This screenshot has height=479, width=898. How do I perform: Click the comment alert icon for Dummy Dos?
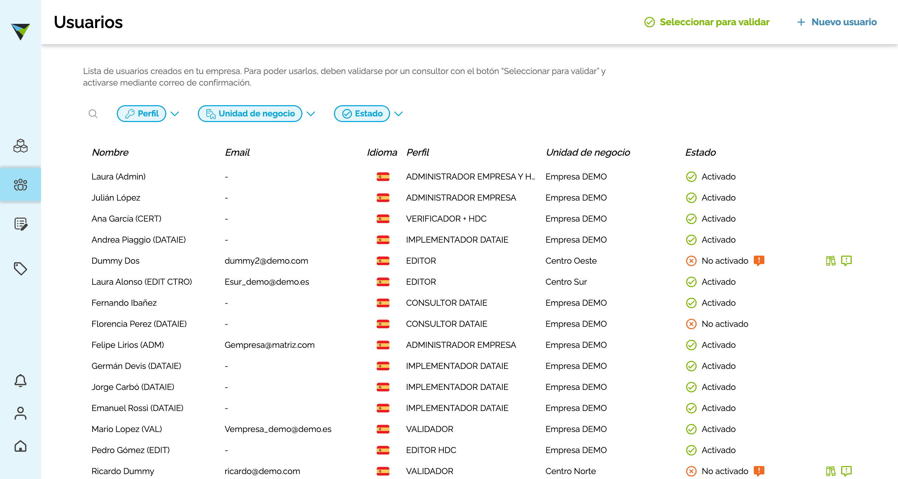coord(846,261)
